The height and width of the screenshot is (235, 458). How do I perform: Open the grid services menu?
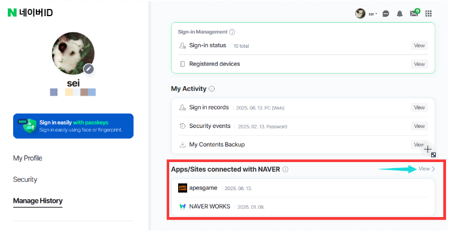(429, 13)
